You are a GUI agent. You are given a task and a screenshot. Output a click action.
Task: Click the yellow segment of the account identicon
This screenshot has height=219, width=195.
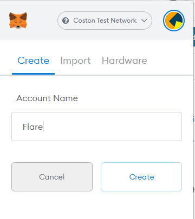point(178,25)
